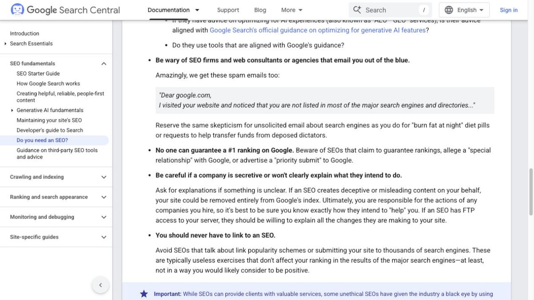Expand the Monitoring and debugging section

104,217
